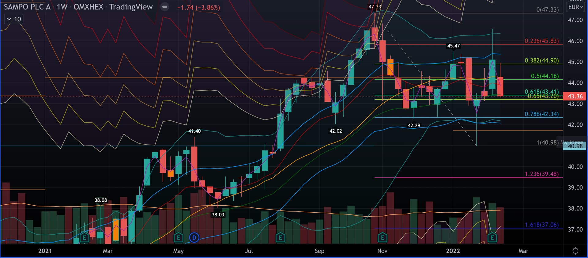Screen dimensions: 588x258
Task: Click the My Ideas label
Action: point(571,142)
